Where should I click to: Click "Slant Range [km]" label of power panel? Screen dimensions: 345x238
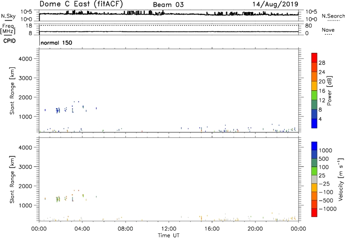12,91
